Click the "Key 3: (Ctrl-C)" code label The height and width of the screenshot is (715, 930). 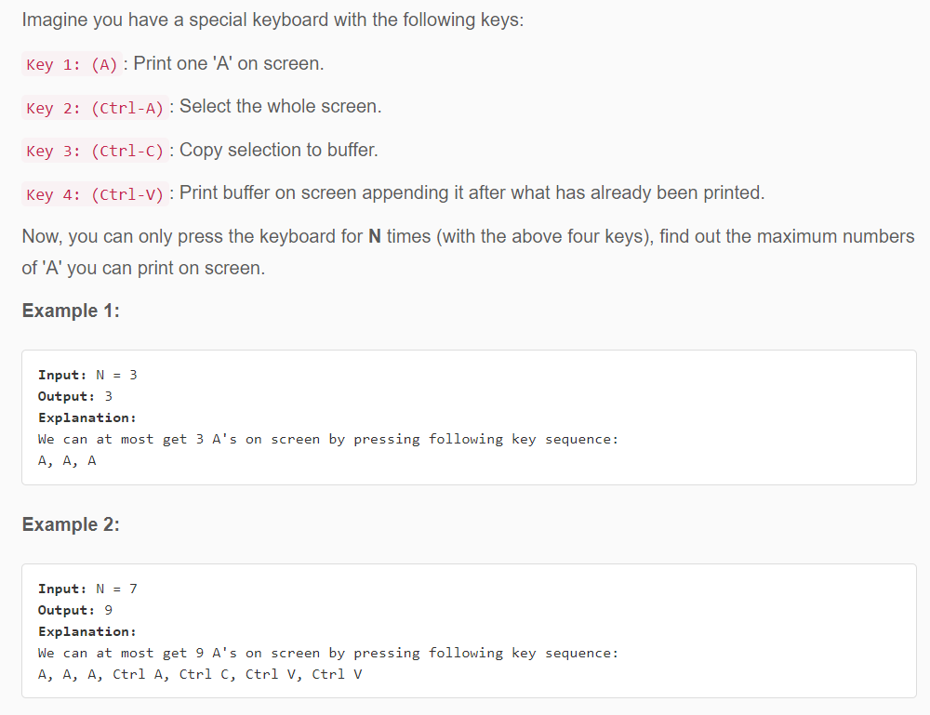click(95, 151)
